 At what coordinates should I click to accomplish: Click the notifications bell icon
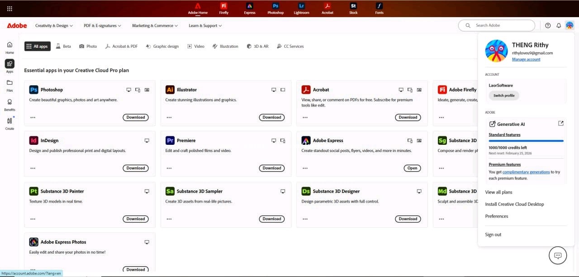(x=559, y=26)
